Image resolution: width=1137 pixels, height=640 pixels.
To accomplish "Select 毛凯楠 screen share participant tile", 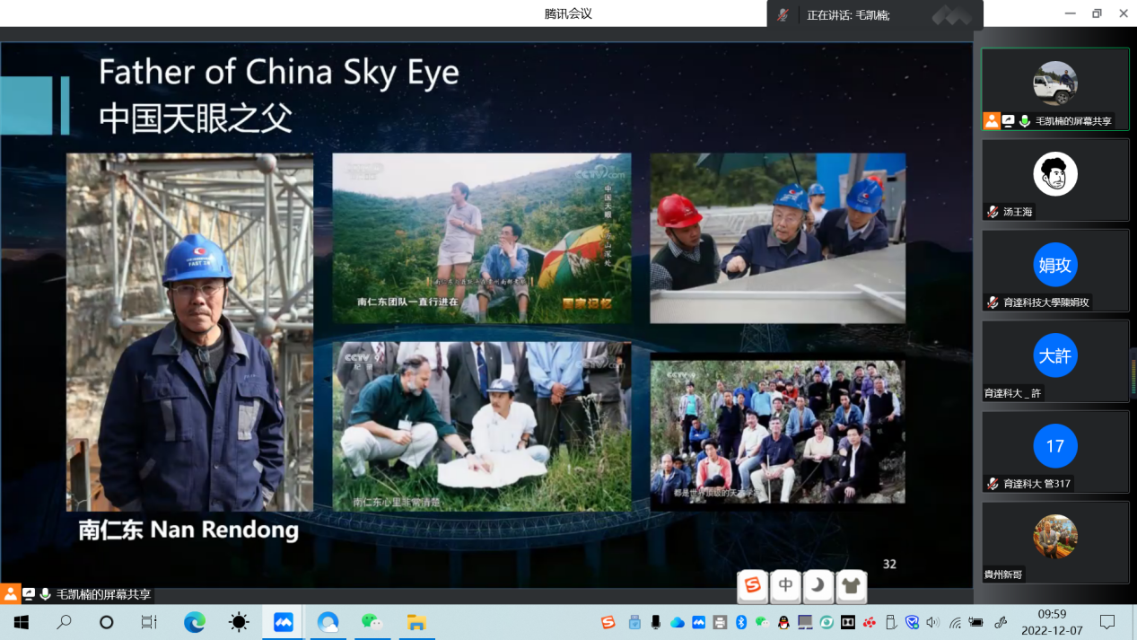I will coord(1054,89).
